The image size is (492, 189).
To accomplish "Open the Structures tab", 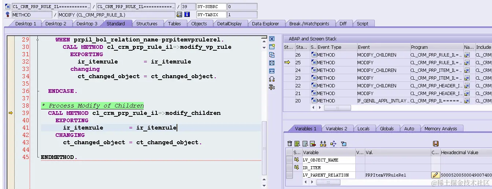I will coord(147,23).
